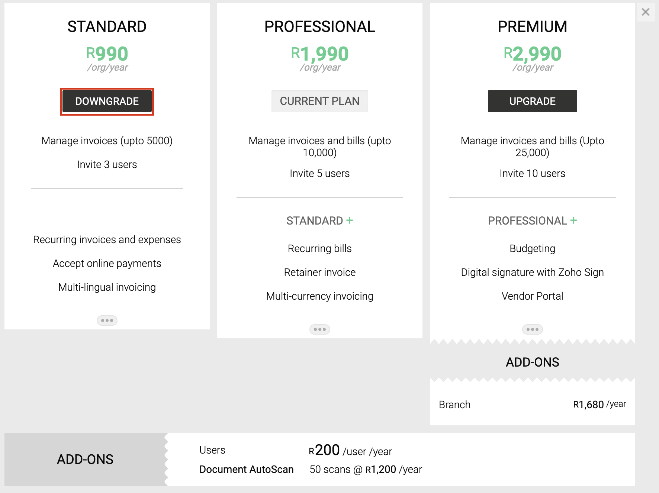Screen dimensions: 659x493
Task: Click the Current Plan button
Action: tap(319, 101)
